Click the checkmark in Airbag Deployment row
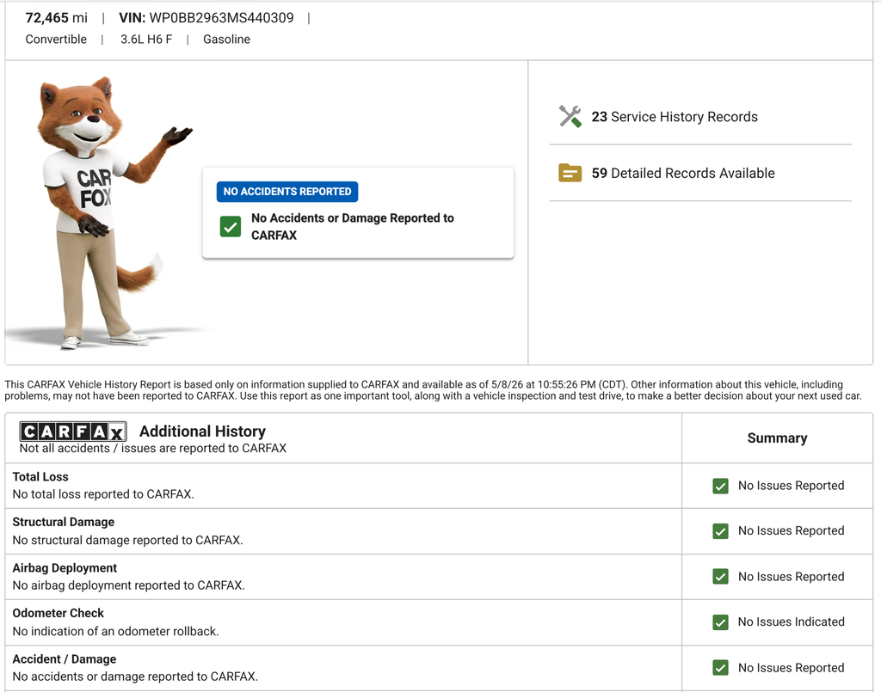The width and height of the screenshot is (881, 692). 720,577
